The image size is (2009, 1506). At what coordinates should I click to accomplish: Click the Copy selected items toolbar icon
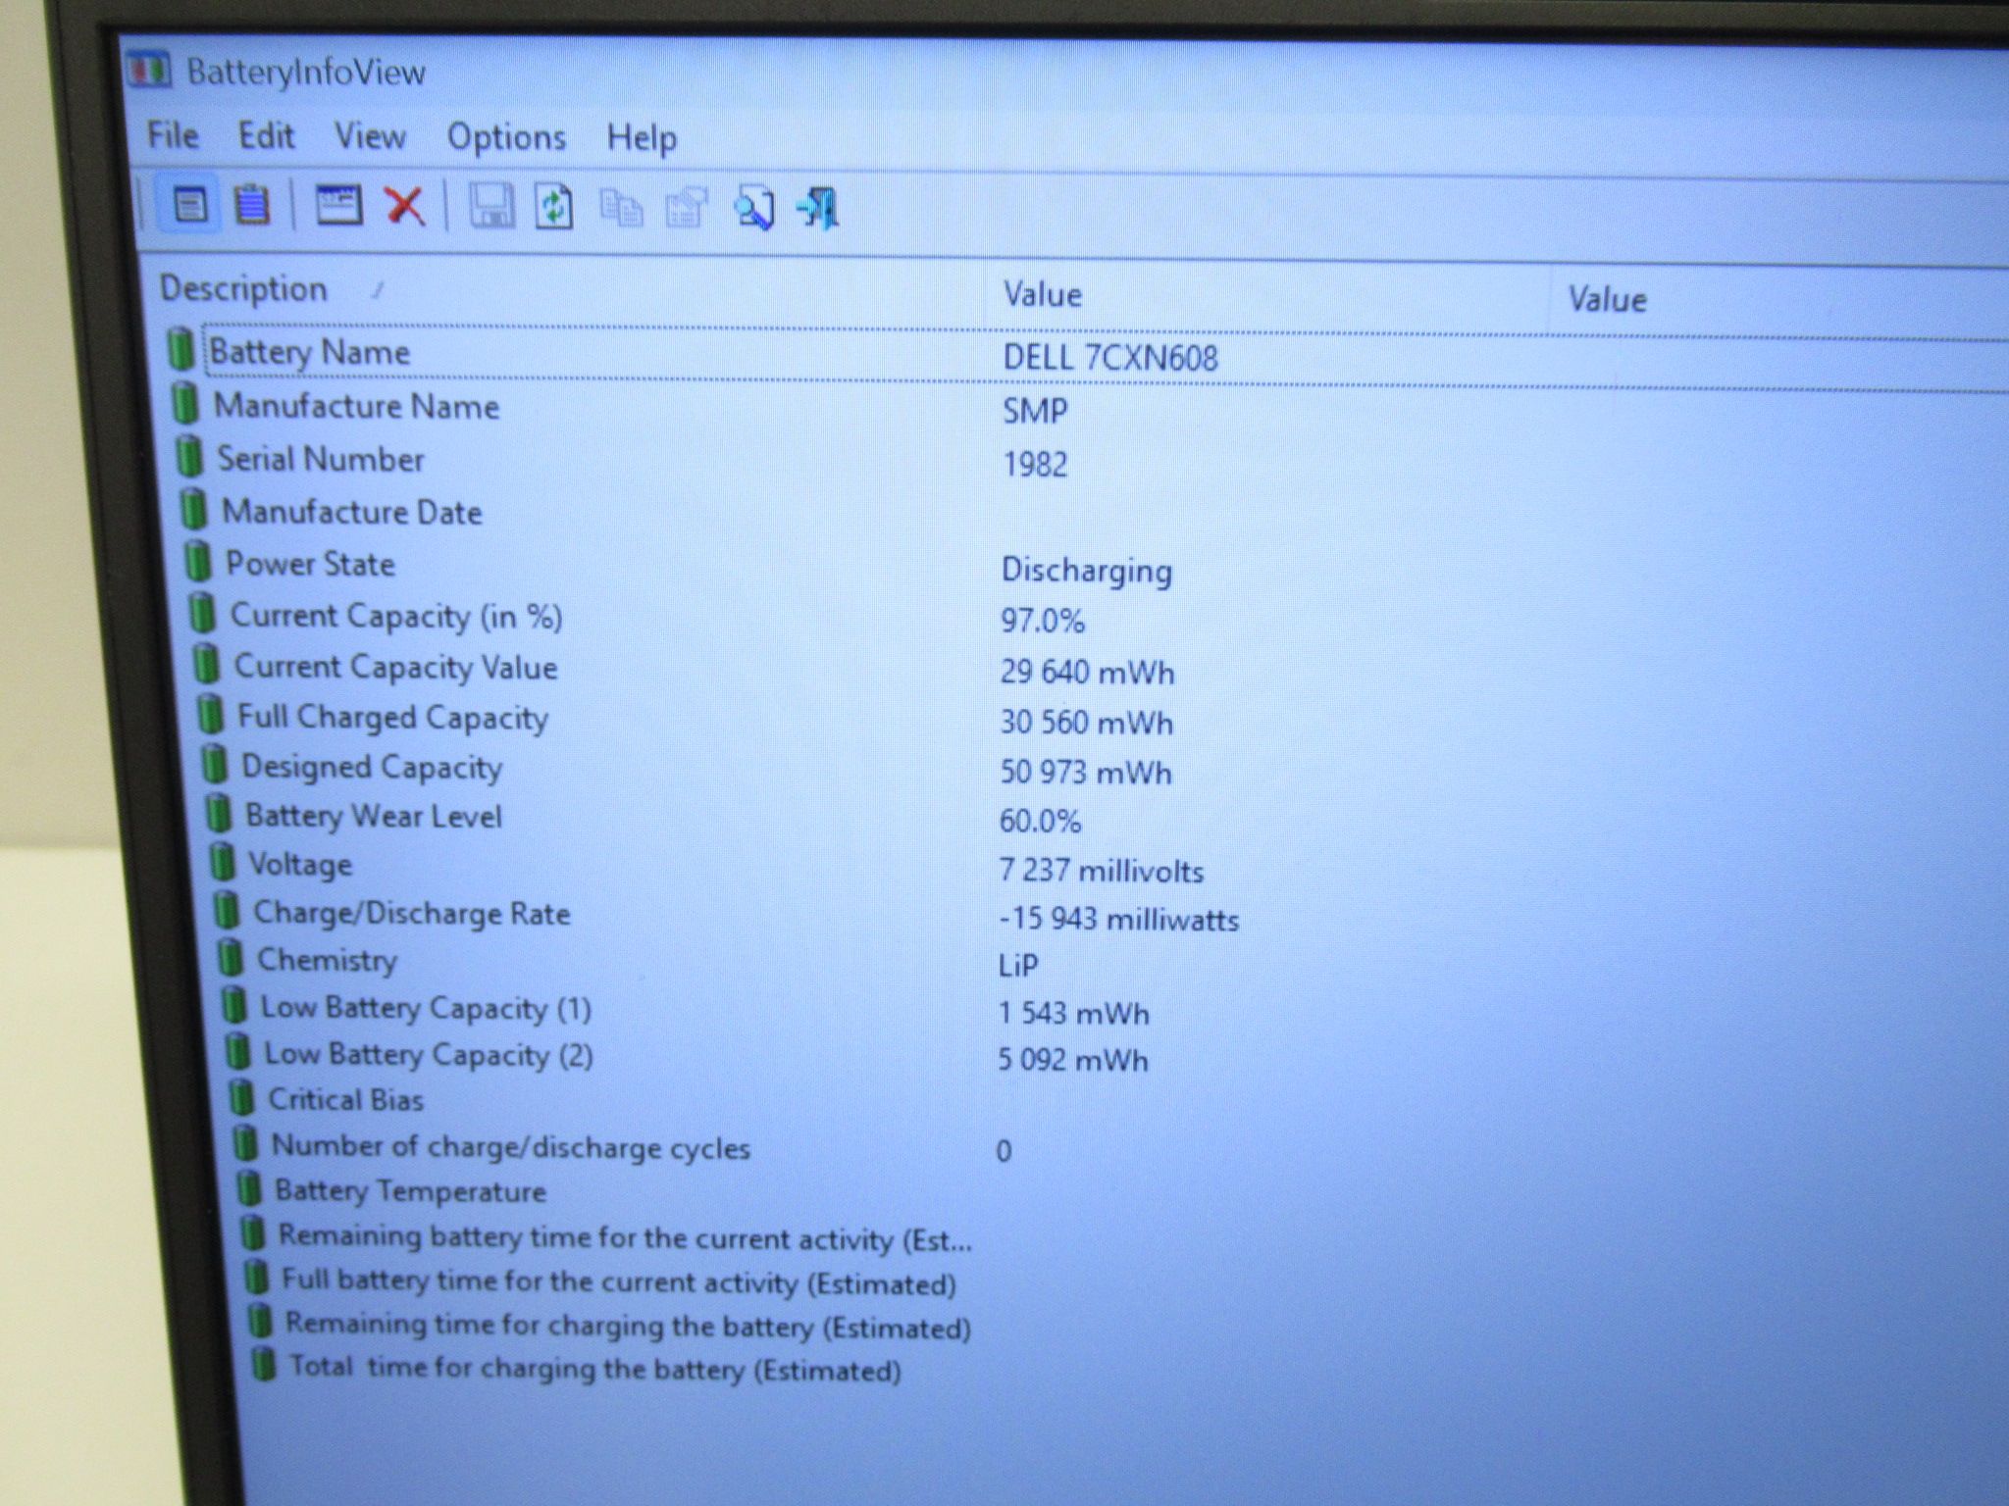click(621, 208)
